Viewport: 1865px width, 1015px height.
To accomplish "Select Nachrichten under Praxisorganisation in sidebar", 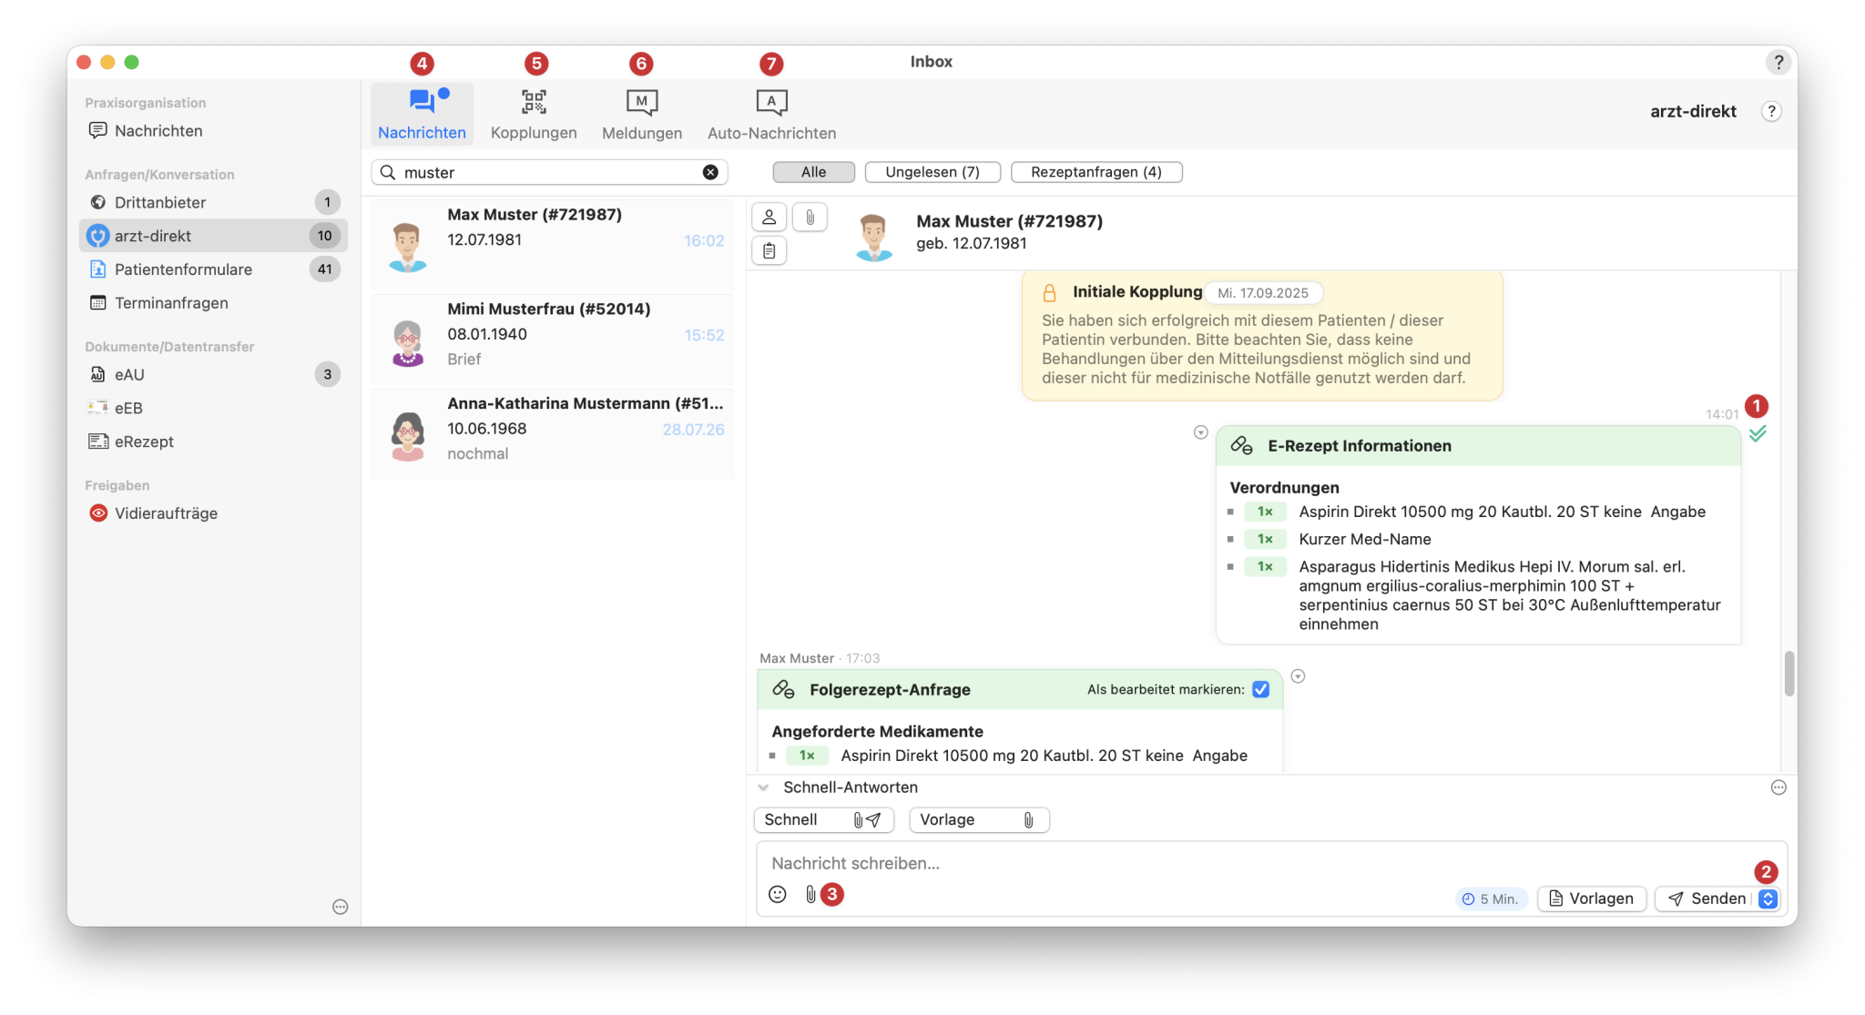I will coord(213,131).
